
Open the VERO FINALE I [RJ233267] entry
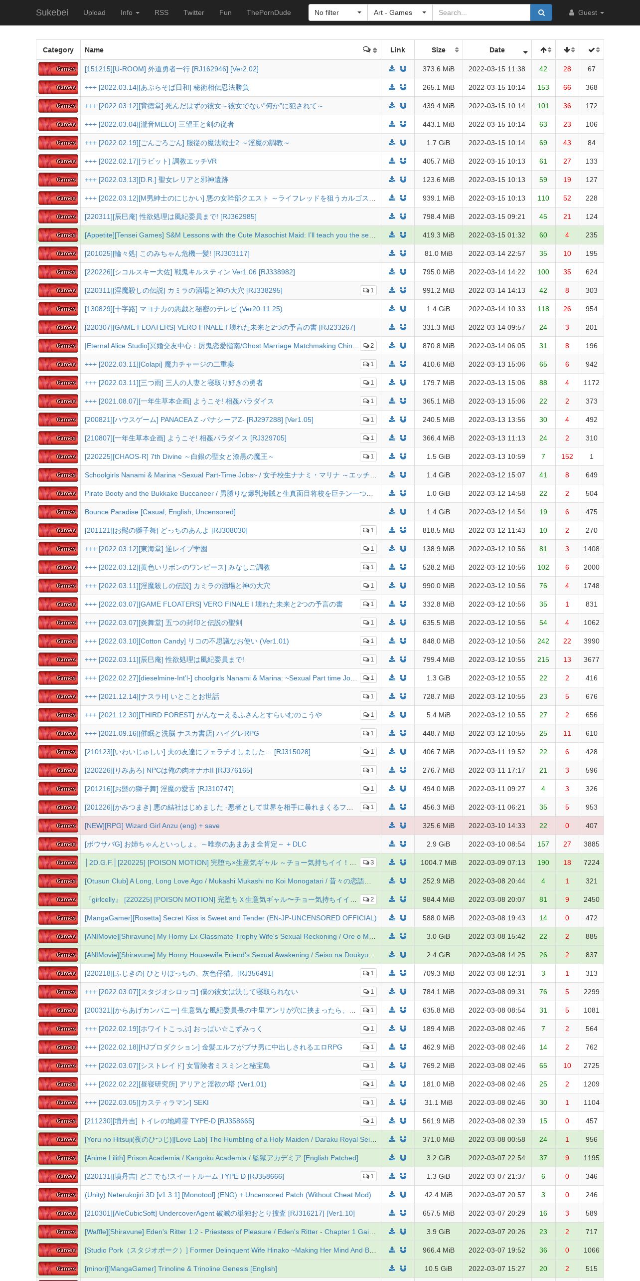pyautogui.click(x=220, y=327)
